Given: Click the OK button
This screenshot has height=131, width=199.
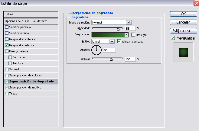Looking at the screenshot, I should point(183,14).
